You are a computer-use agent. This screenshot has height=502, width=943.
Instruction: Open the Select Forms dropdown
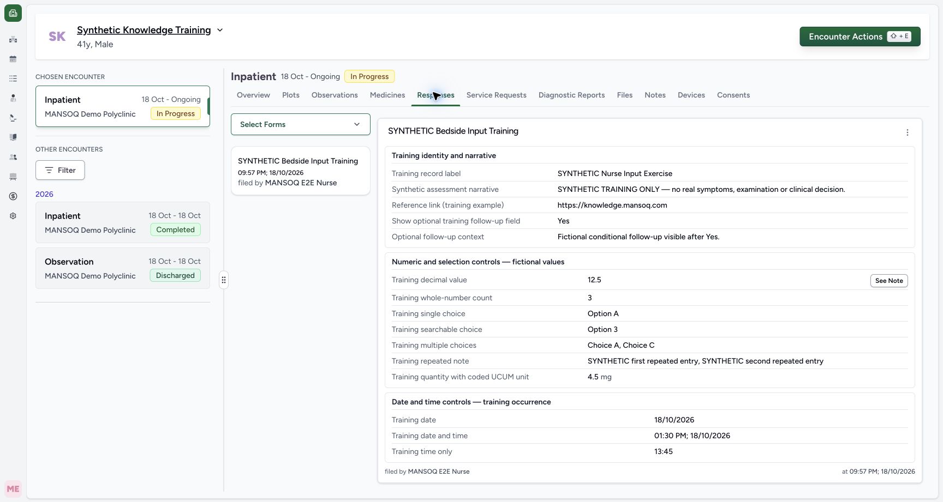[x=301, y=124]
